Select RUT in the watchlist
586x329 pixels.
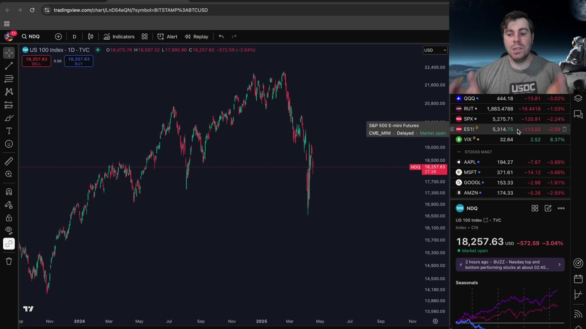click(x=510, y=109)
